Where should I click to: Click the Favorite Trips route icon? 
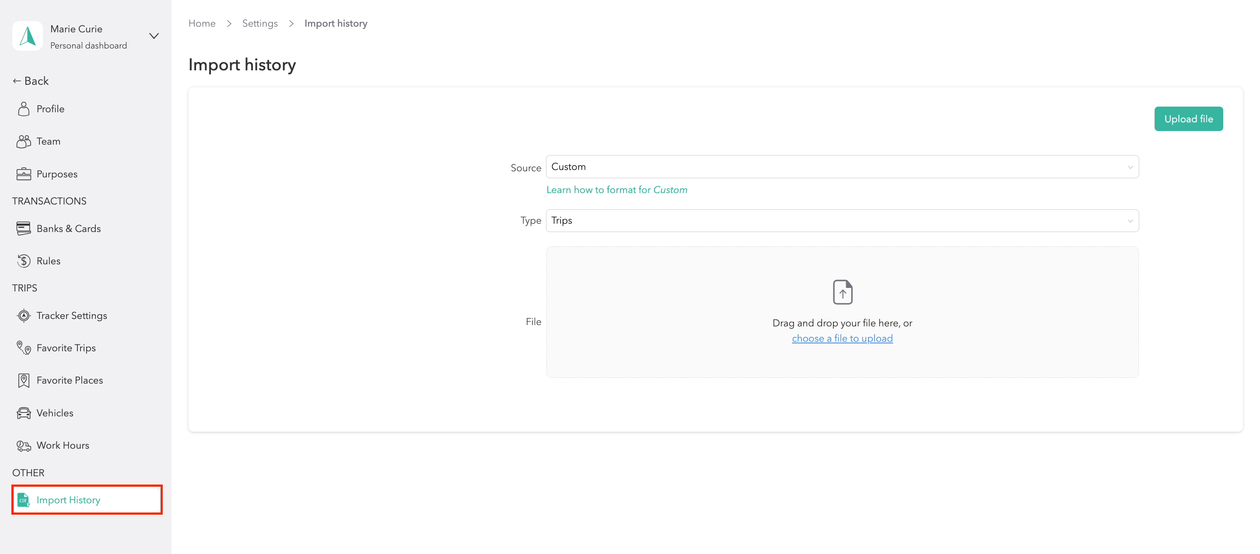click(x=24, y=348)
